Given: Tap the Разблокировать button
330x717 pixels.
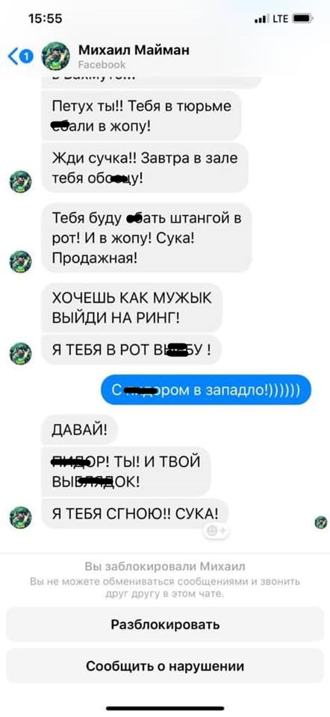Looking at the screenshot, I should (x=165, y=624).
